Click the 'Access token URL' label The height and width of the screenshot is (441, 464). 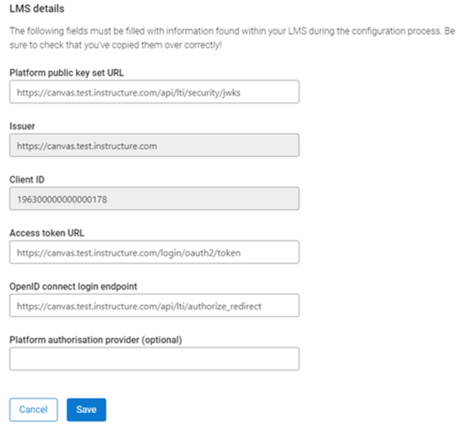click(x=47, y=233)
